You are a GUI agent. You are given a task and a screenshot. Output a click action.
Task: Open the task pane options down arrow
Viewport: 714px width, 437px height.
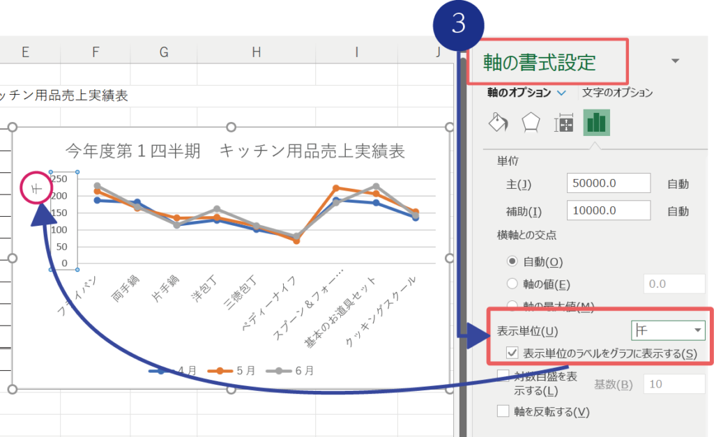(x=675, y=61)
